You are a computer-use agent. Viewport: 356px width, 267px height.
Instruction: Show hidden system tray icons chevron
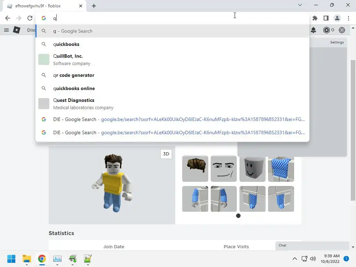(x=295, y=259)
